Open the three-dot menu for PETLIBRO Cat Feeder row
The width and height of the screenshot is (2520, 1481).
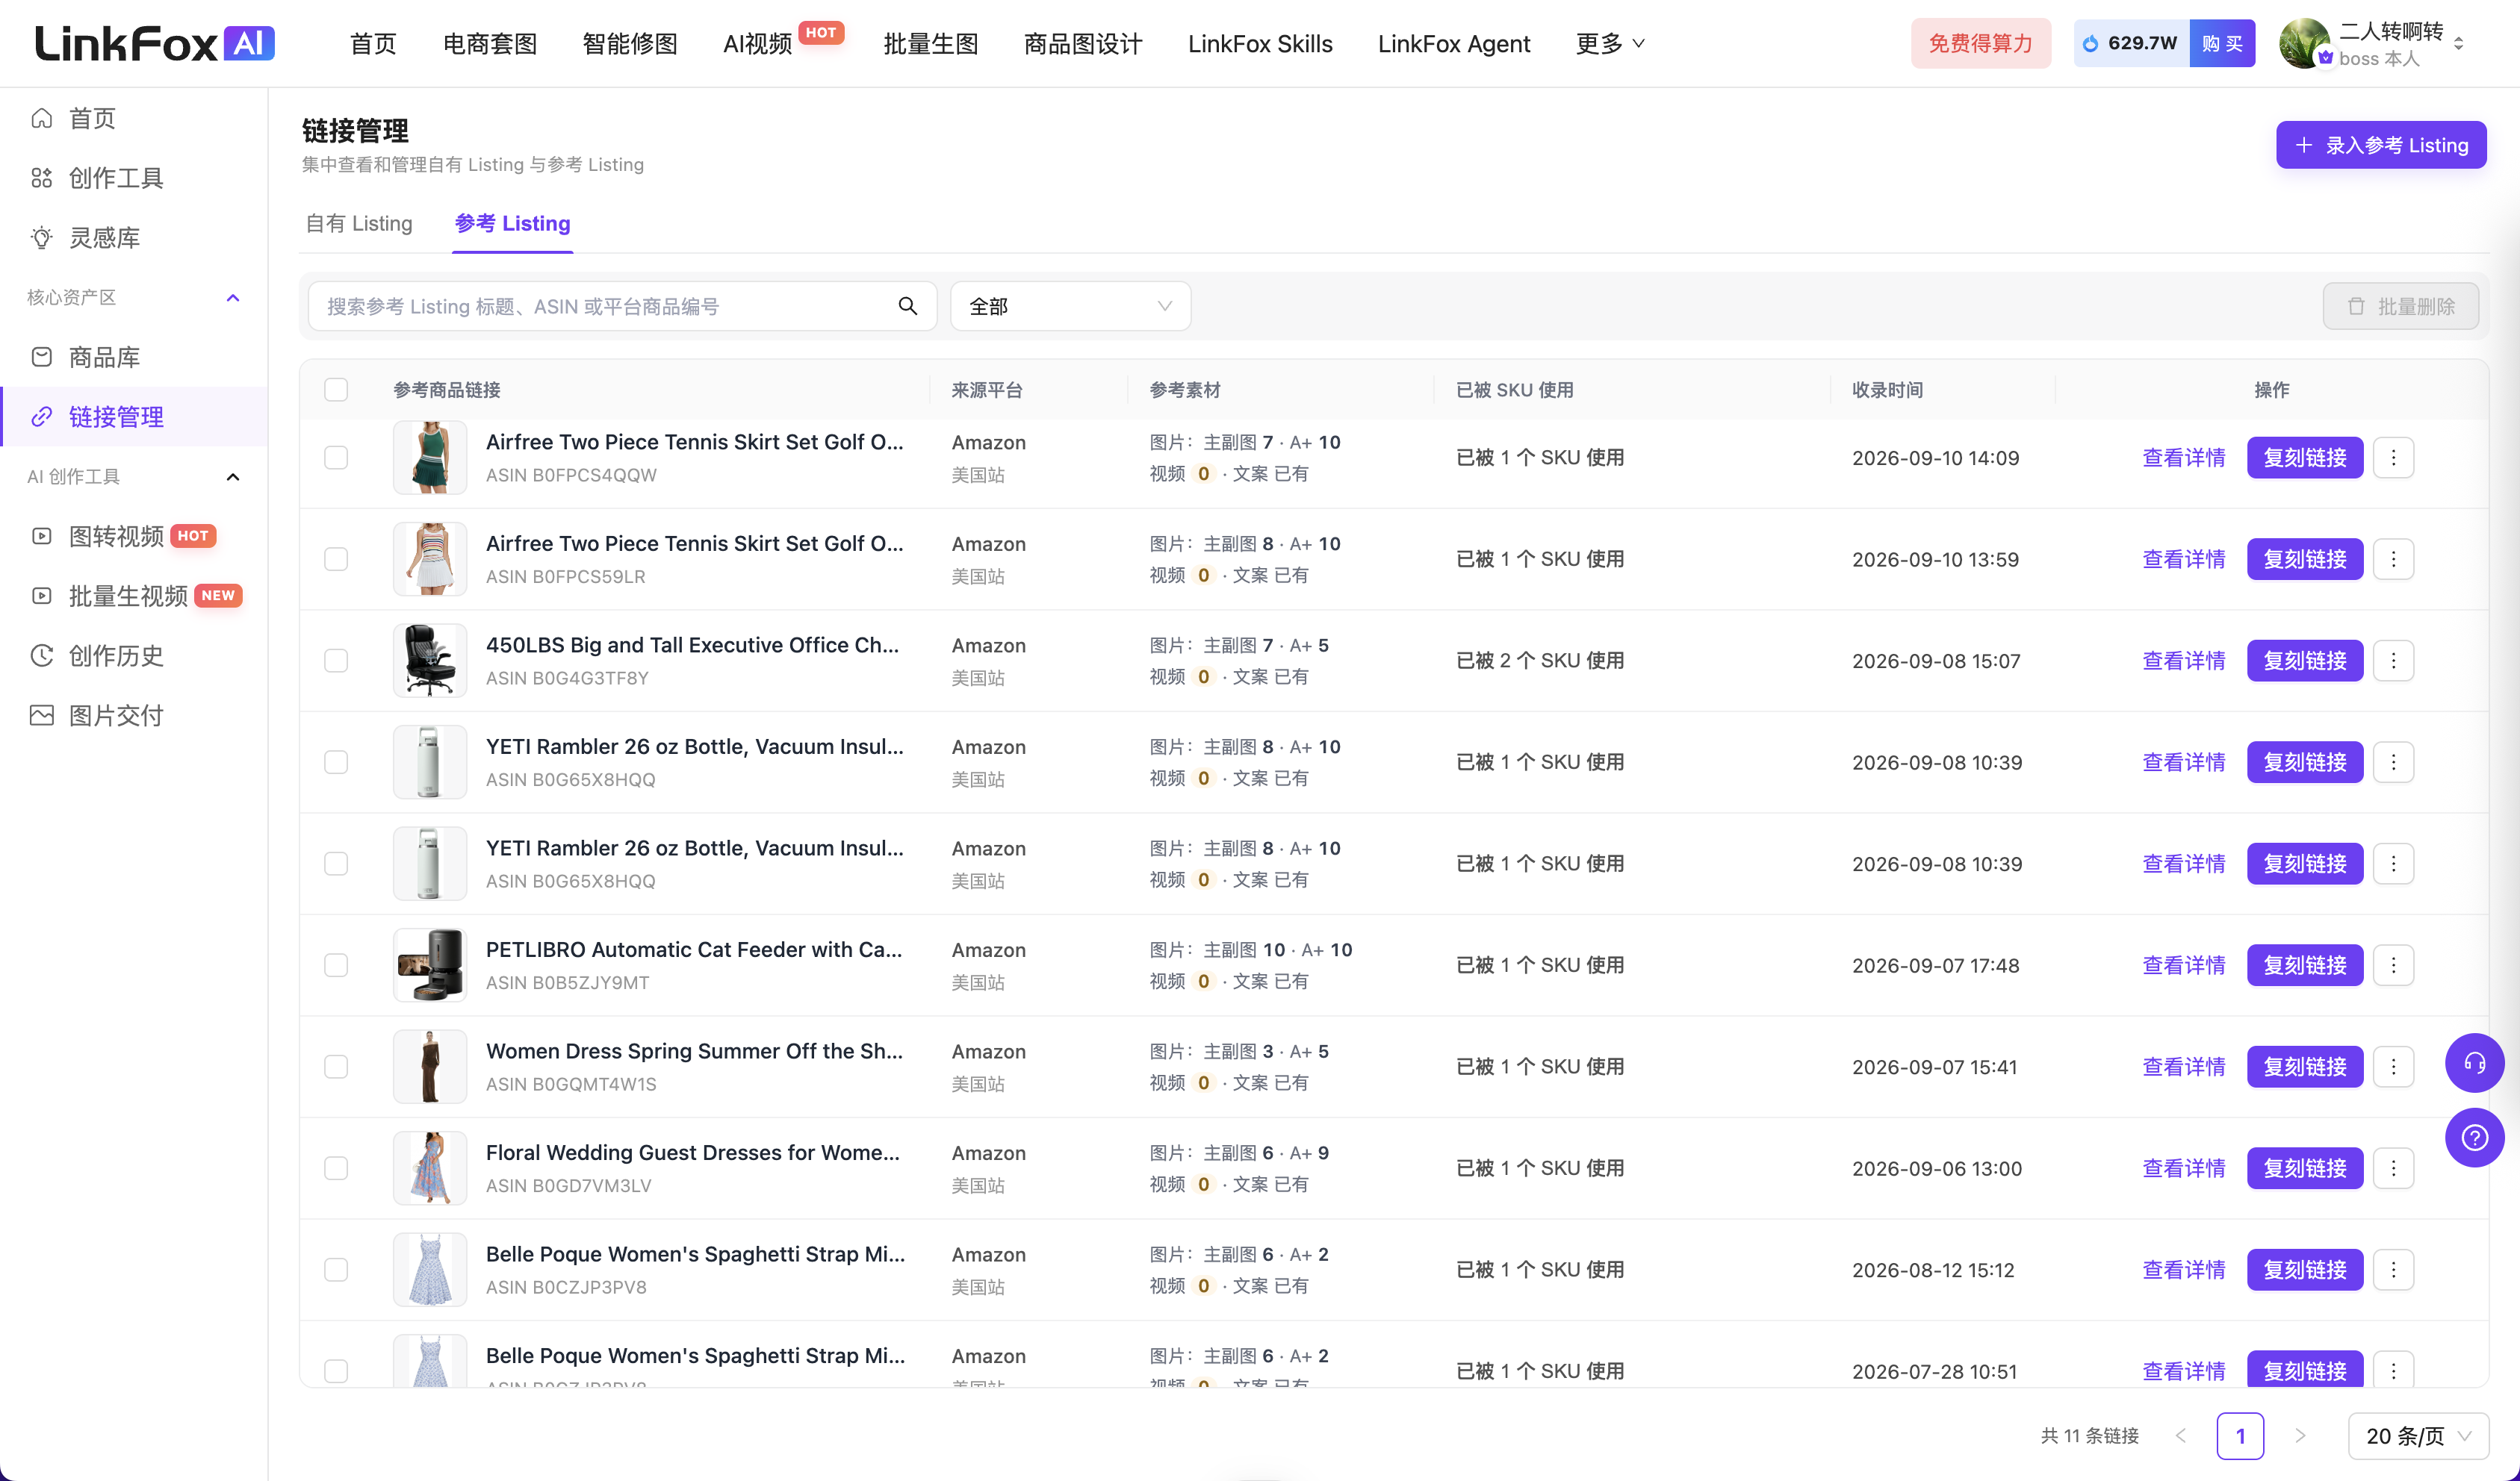coord(2393,965)
